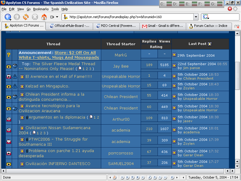Open the dropdown next to the mail toolbar icon
241x181 pixels.
(57, 17)
